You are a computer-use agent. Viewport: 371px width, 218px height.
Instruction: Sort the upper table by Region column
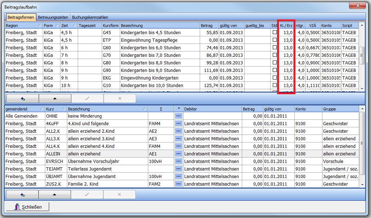tap(24, 26)
